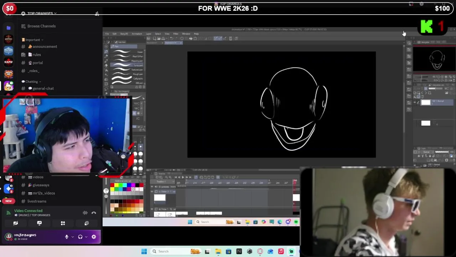Toggle visibility of Folder 2 track
Screen dimensions: 456x257
click(x=152, y=192)
